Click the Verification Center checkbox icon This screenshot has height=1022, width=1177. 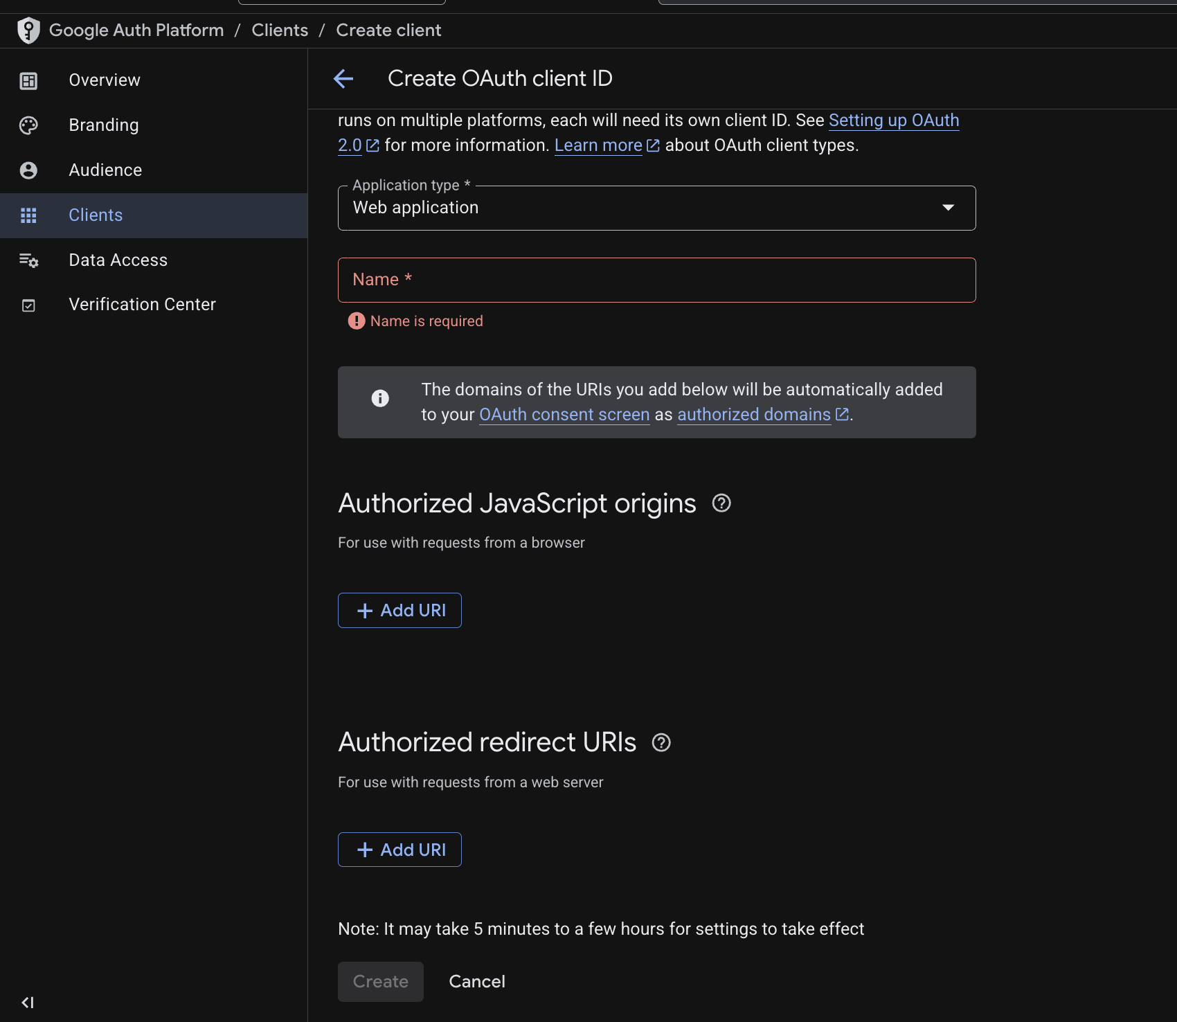click(x=28, y=305)
